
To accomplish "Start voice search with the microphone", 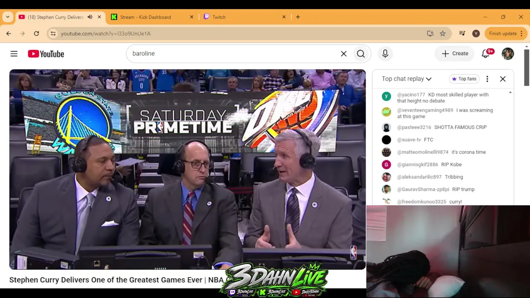I will (x=385, y=54).
